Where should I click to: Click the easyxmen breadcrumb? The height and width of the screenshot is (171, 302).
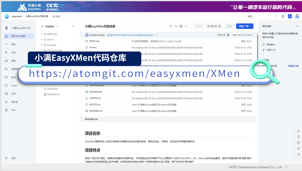17,16
